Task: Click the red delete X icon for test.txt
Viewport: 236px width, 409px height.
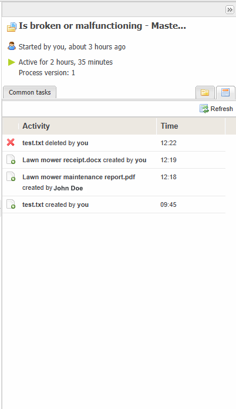Action: 11,142
